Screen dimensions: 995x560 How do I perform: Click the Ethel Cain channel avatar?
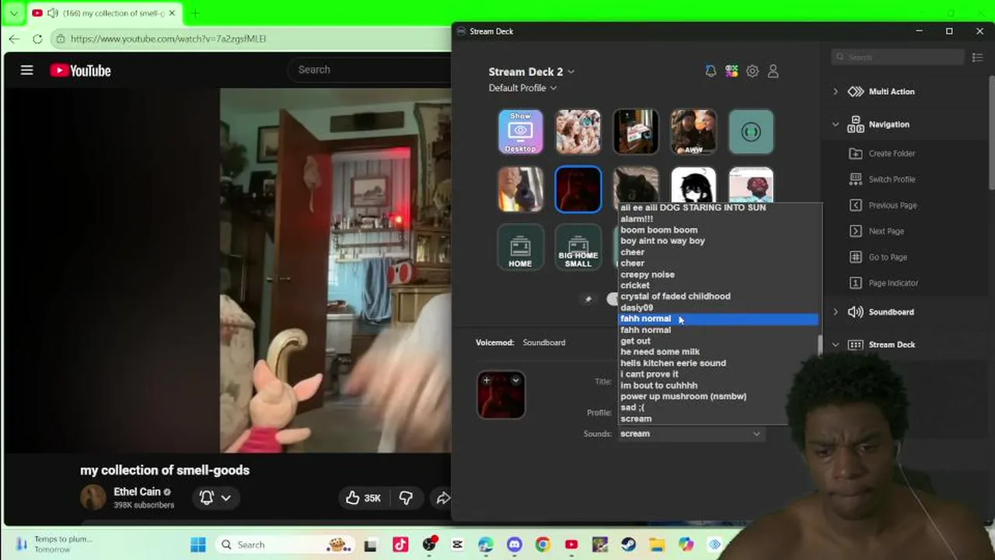[x=93, y=498]
